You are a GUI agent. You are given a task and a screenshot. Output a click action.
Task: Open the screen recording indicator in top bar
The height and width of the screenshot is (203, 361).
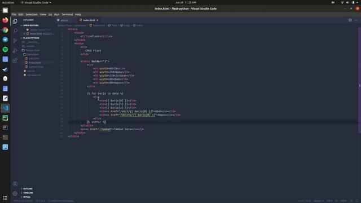(x=333, y=2)
